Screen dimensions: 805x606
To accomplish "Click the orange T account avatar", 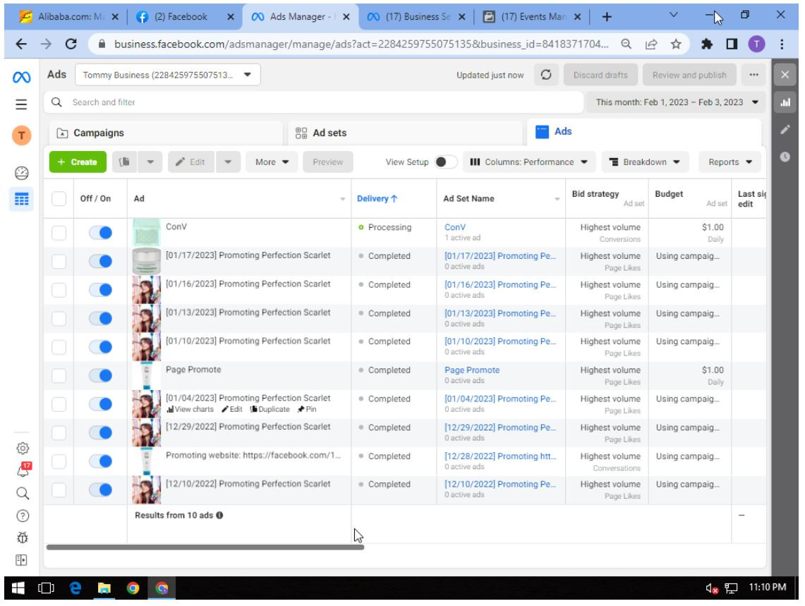I will tap(22, 135).
